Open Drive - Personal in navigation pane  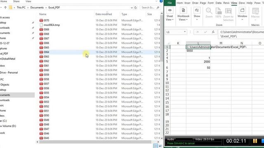tap(9, 73)
